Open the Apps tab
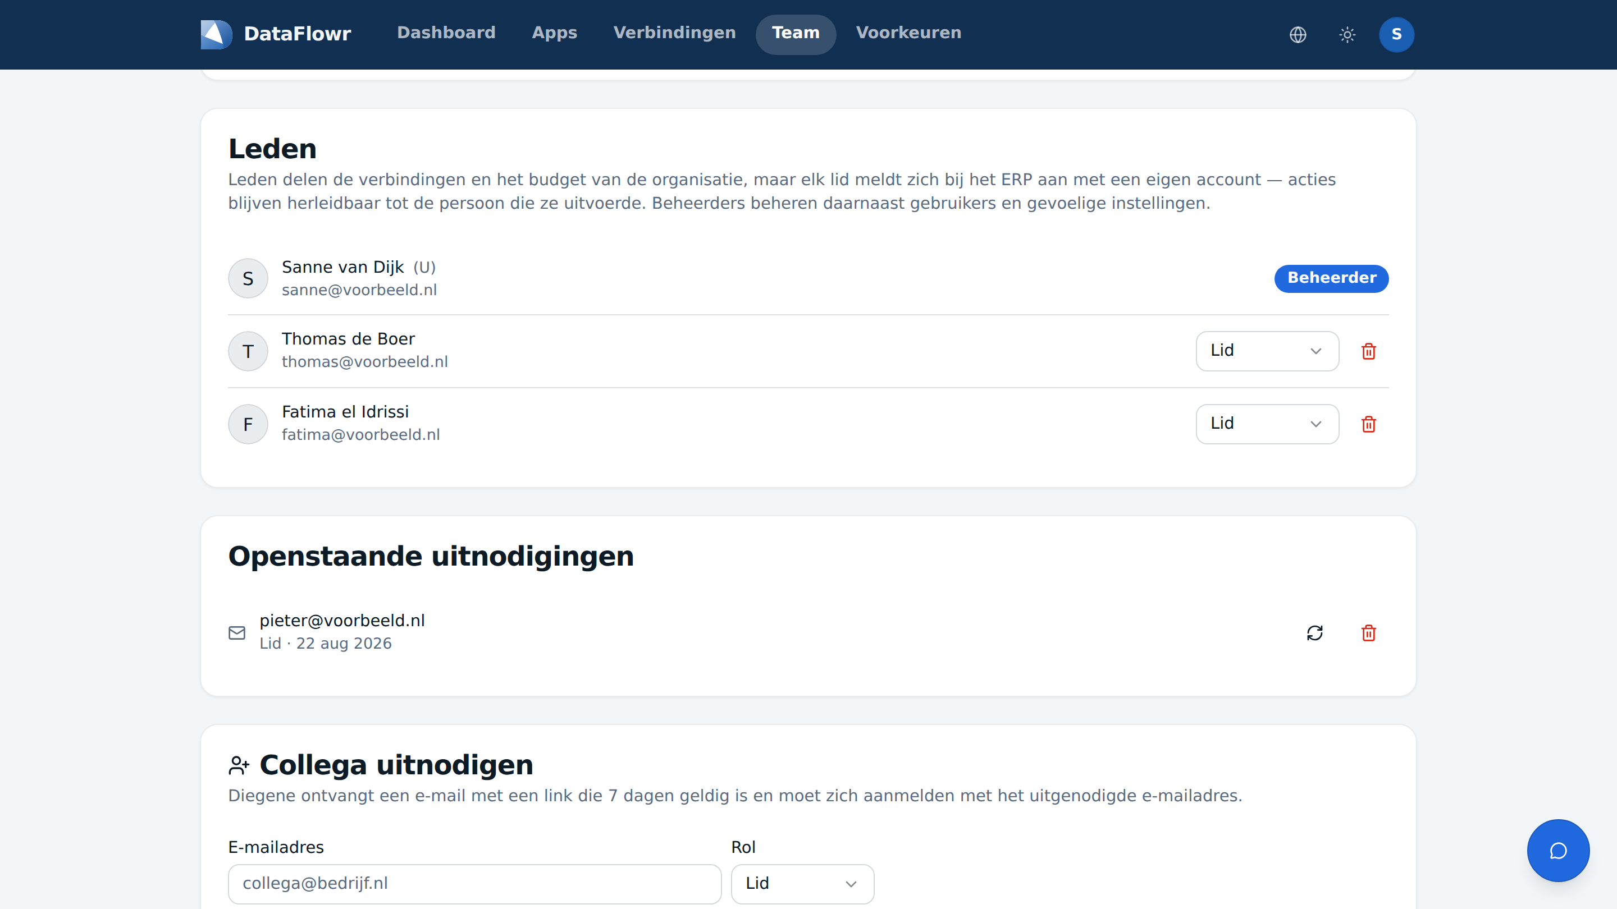 point(554,33)
